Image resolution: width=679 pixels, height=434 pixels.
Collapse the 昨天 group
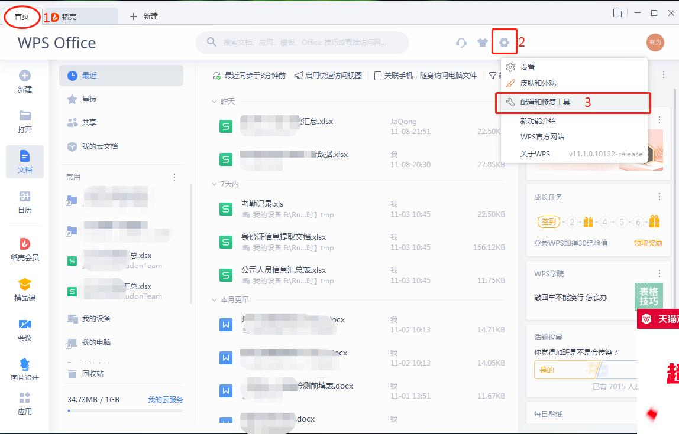[x=214, y=102]
